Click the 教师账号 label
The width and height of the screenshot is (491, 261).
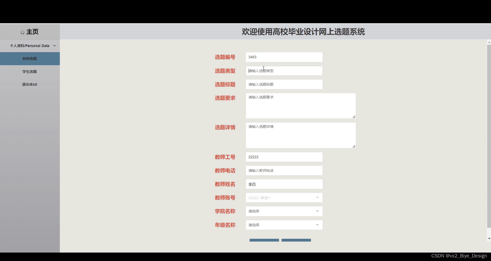coord(225,198)
